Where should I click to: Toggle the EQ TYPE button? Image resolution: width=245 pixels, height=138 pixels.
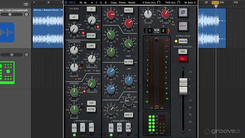[x=129, y=62]
